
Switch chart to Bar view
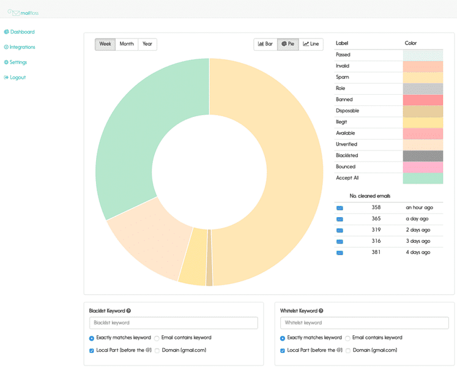(266, 44)
